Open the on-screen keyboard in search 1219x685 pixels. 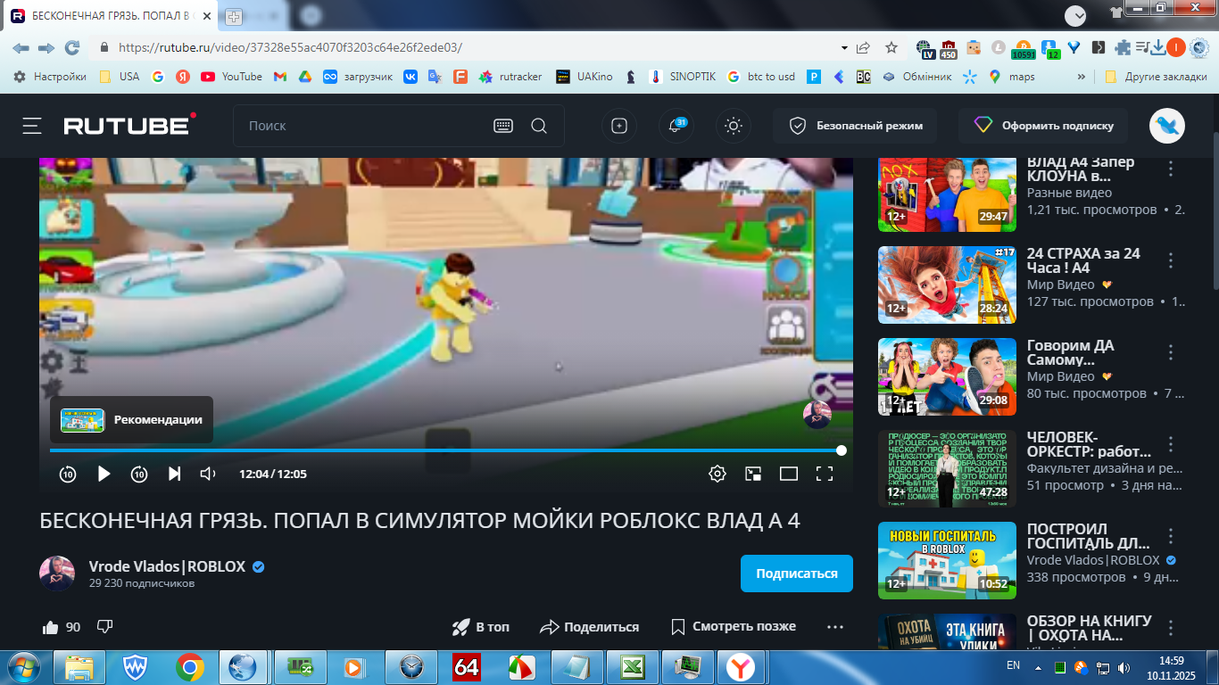[x=503, y=126]
